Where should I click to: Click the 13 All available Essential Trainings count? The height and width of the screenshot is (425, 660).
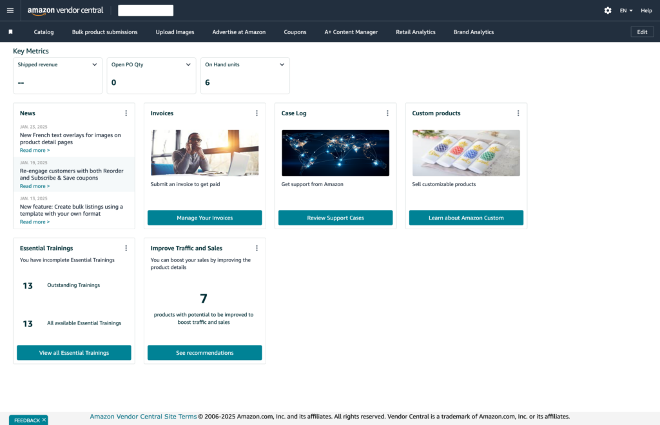pyautogui.click(x=27, y=324)
